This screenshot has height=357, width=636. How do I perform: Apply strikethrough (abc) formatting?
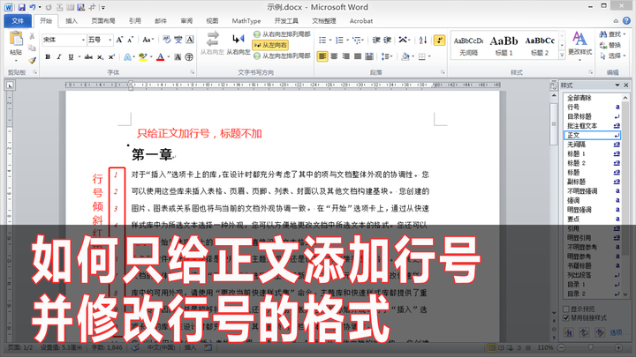[x=88, y=57]
